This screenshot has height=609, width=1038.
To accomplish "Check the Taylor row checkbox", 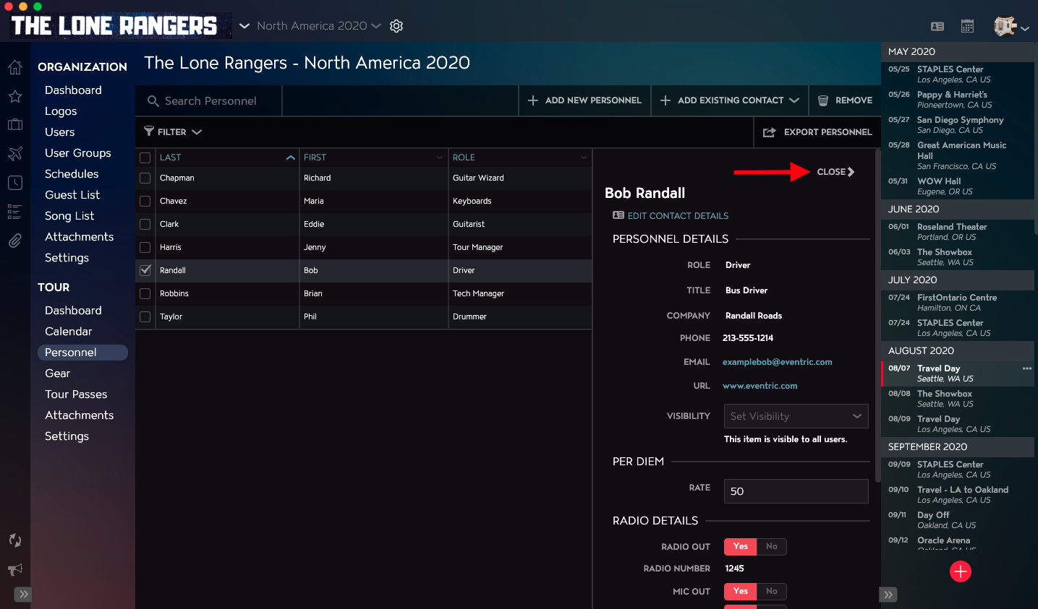I will click(145, 316).
